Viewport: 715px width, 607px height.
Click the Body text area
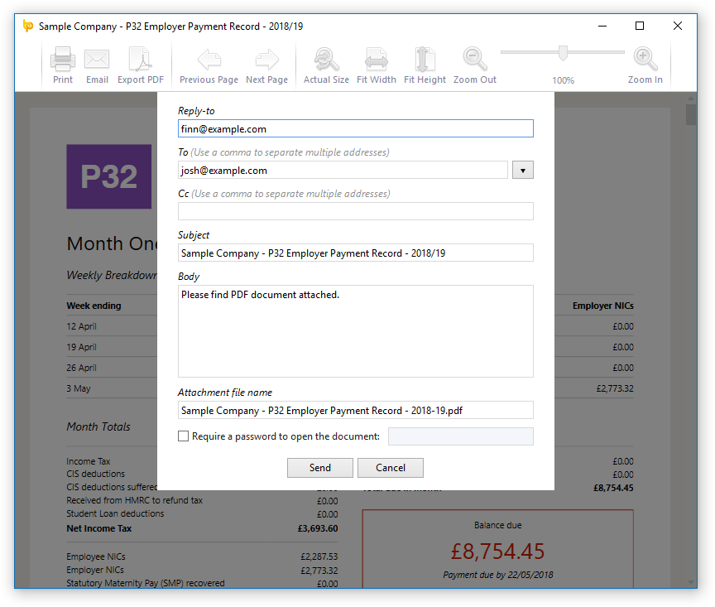tap(356, 331)
